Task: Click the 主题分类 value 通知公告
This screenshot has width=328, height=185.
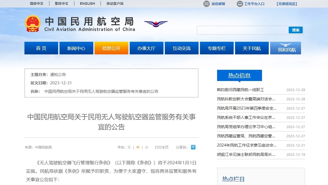Action: 58,75
